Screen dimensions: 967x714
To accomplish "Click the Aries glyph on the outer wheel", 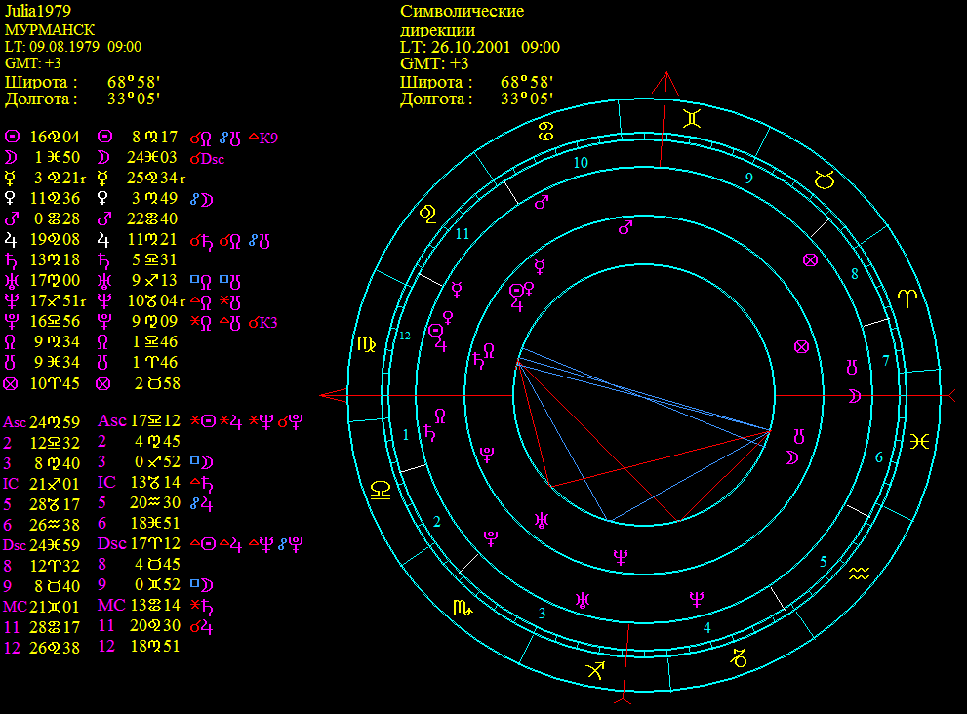I will [x=907, y=299].
